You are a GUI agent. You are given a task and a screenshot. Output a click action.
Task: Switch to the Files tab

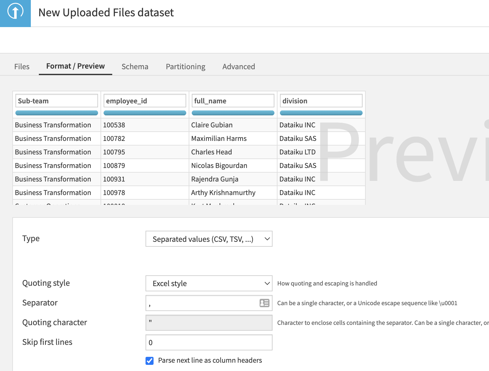pos(22,66)
